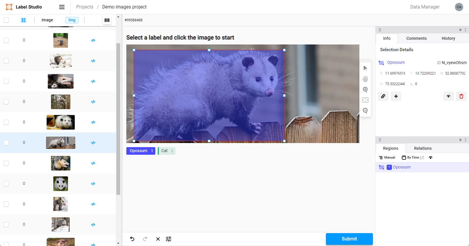Zoom in on the image
469x246 pixels.
(365, 90)
